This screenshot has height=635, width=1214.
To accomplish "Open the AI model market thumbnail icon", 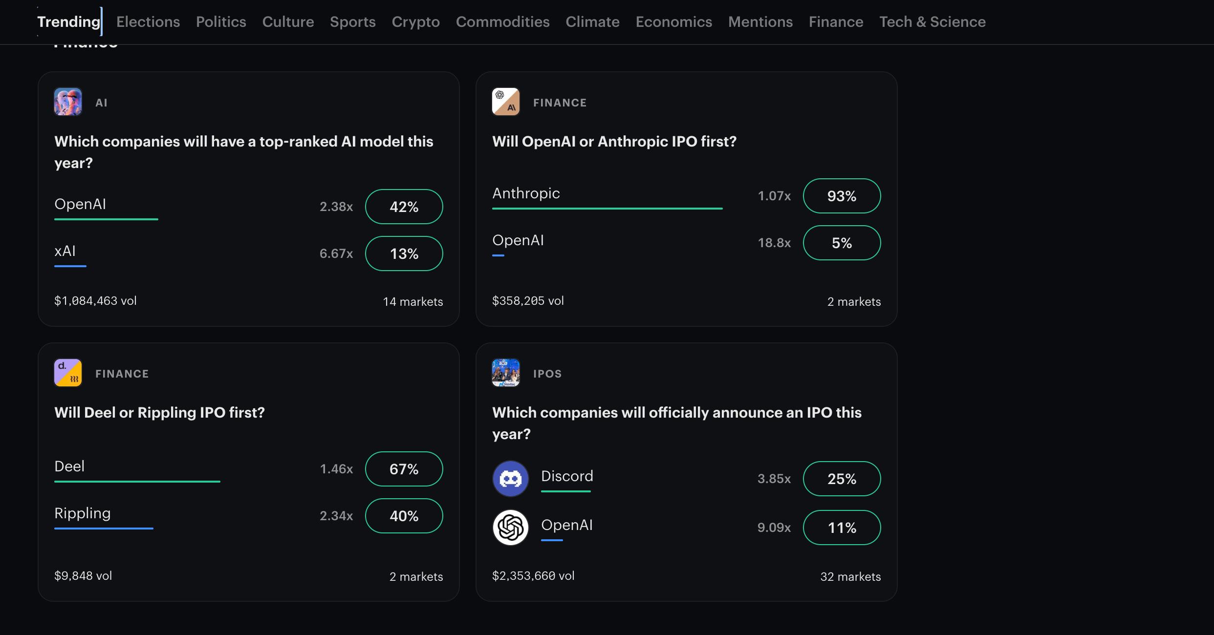I will pyautogui.click(x=68, y=102).
